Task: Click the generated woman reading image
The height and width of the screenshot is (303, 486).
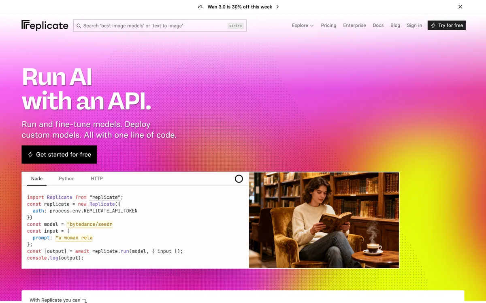Action: click(324, 220)
